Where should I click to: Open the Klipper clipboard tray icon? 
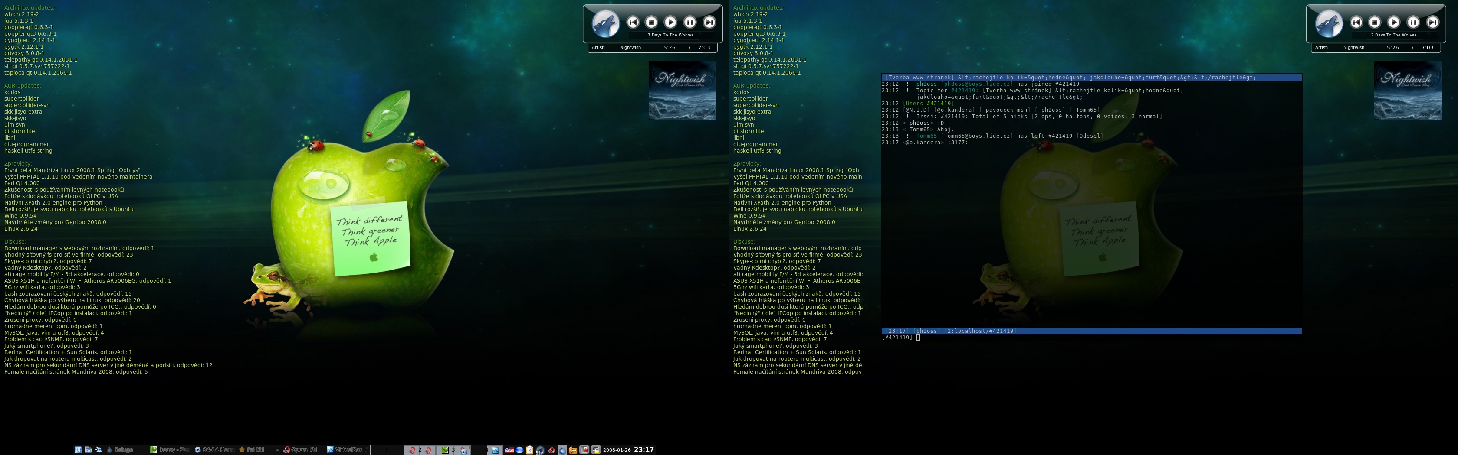point(530,451)
